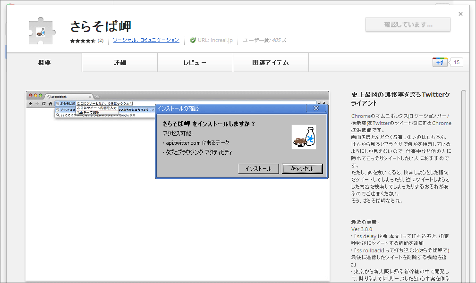Click the 確認しています... button

(x=408, y=24)
